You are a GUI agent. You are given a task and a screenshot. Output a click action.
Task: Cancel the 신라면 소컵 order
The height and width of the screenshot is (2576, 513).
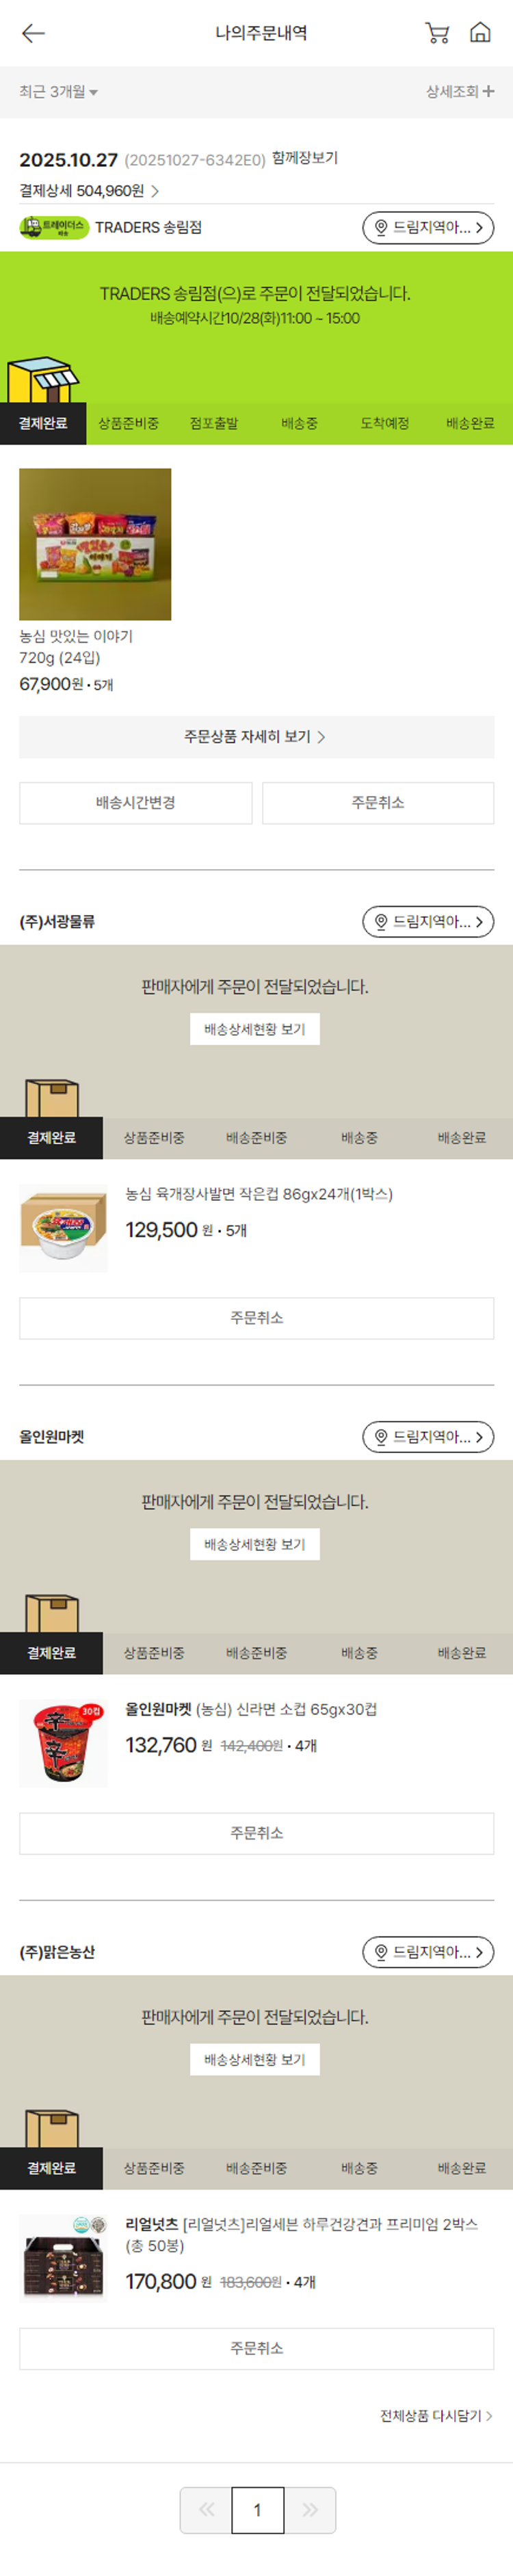pyautogui.click(x=256, y=1833)
